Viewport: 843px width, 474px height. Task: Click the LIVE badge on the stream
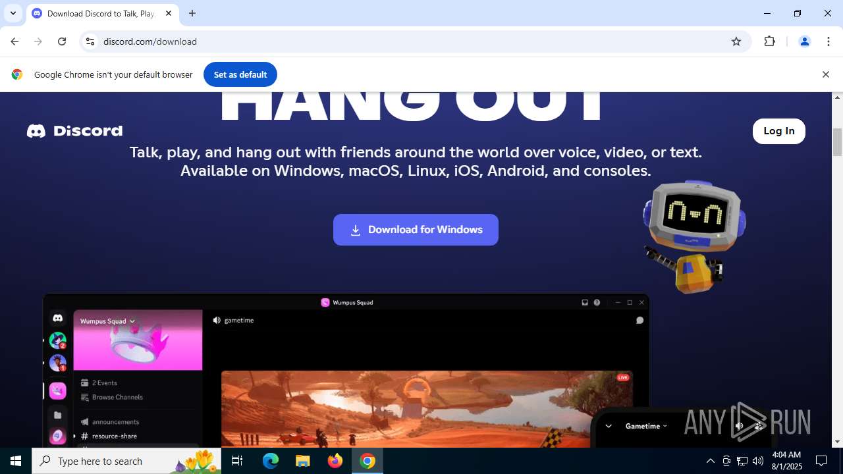pos(623,377)
